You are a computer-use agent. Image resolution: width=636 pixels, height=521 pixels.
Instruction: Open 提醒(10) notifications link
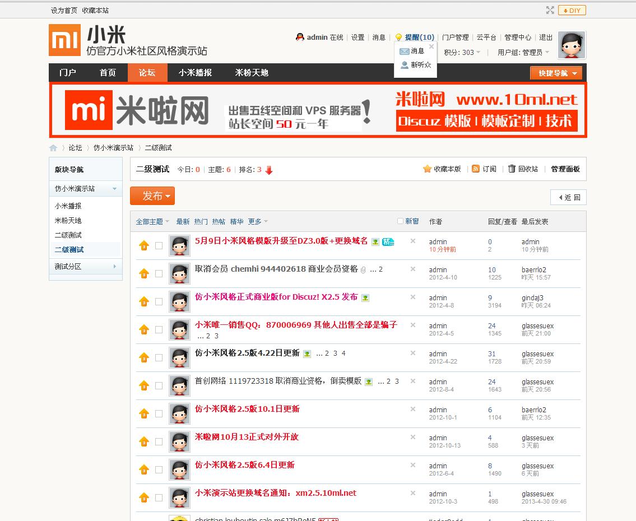419,38
